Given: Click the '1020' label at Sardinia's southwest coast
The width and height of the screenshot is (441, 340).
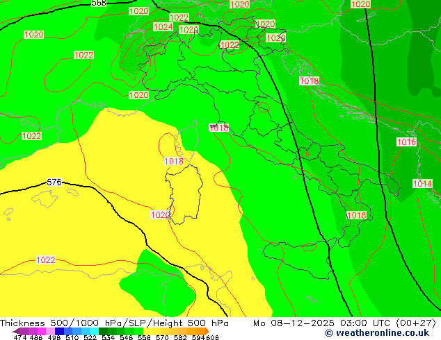Looking at the screenshot, I should 160,215.
